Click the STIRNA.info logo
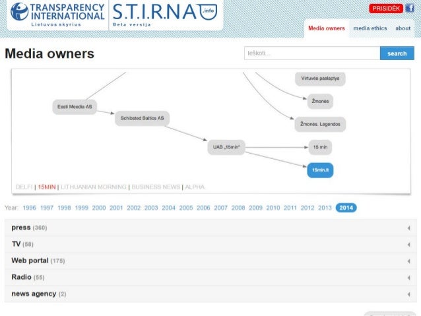The width and height of the screenshot is (421, 316). [x=165, y=15]
